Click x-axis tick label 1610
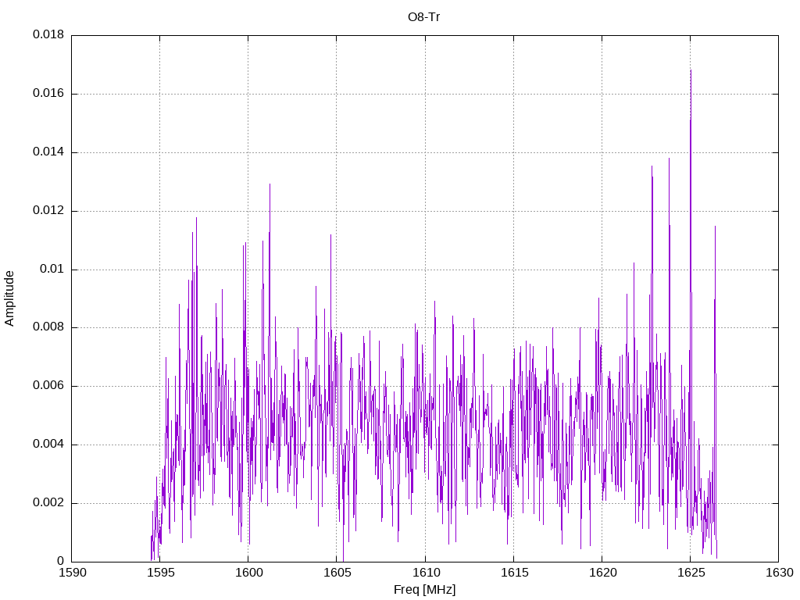800x600 pixels. click(x=426, y=573)
